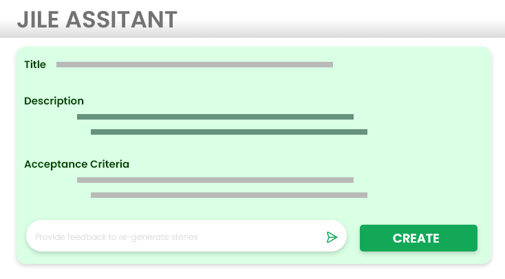Click the white page area below the story card
This screenshot has height=279, width=505.
pos(252,272)
